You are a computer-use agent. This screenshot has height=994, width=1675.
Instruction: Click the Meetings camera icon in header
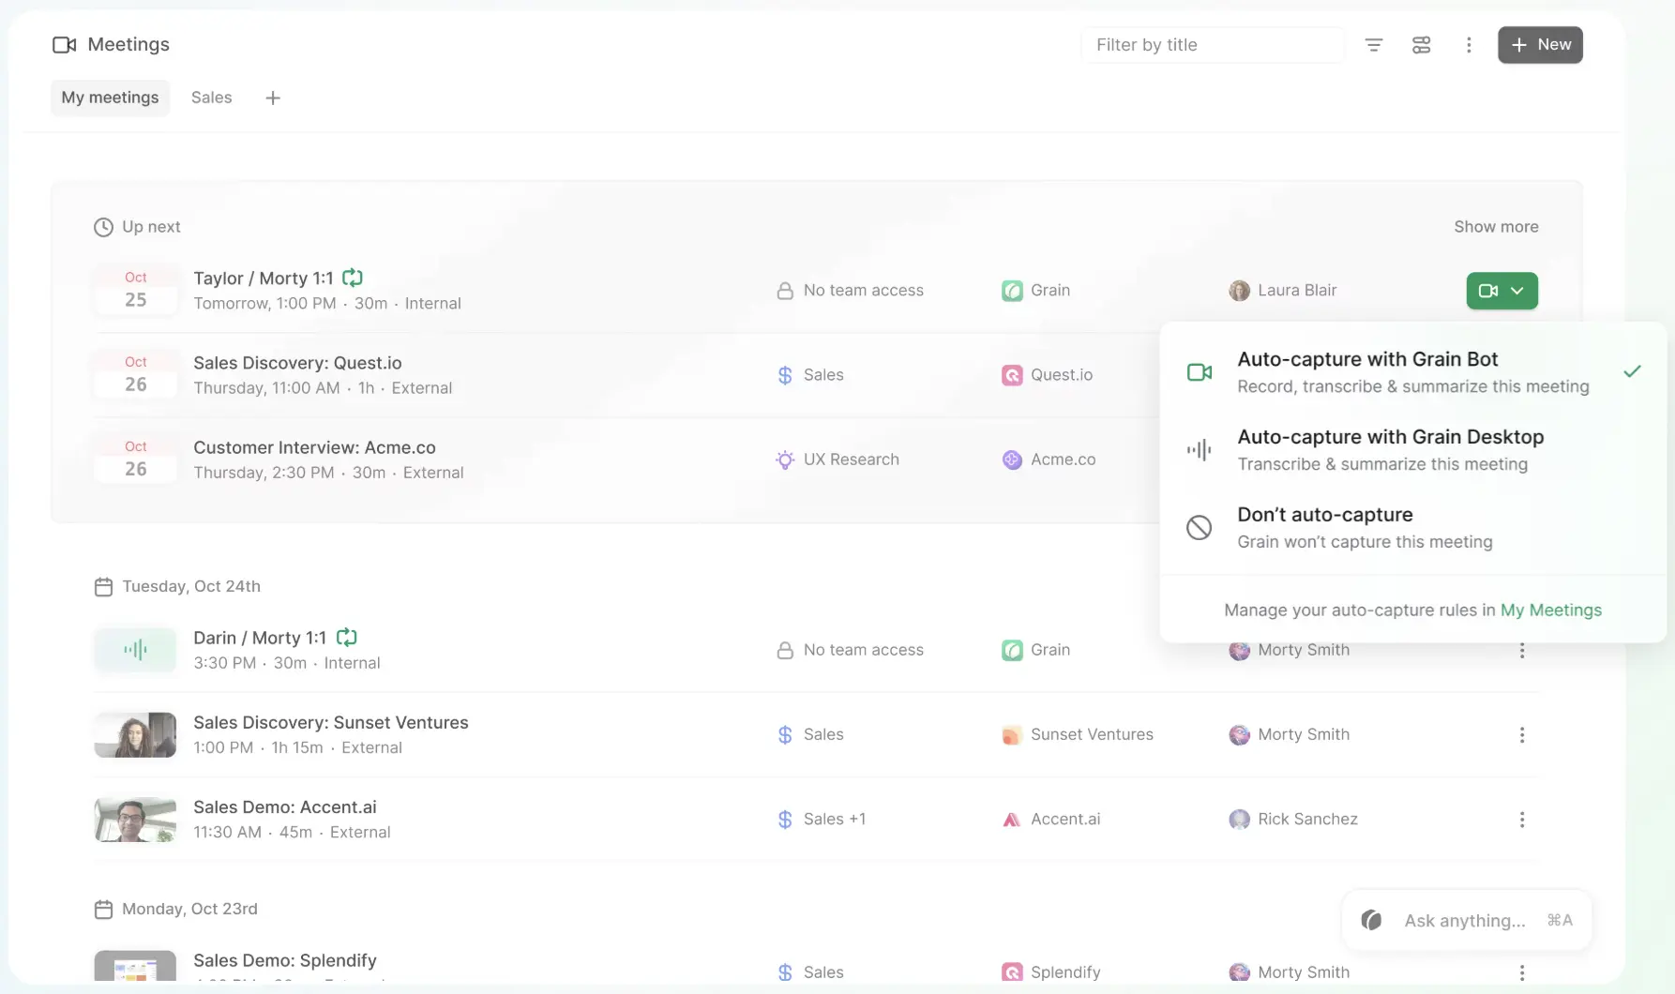64,45
